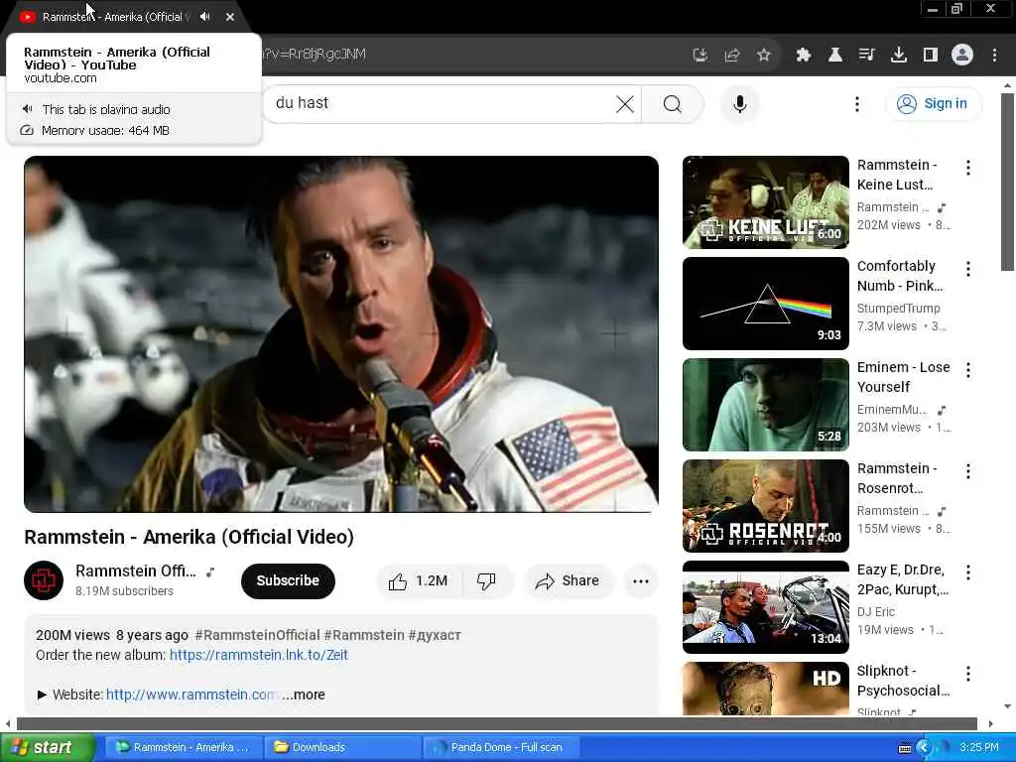
Task: Toggle the browser side panel
Action: (x=931, y=56)
